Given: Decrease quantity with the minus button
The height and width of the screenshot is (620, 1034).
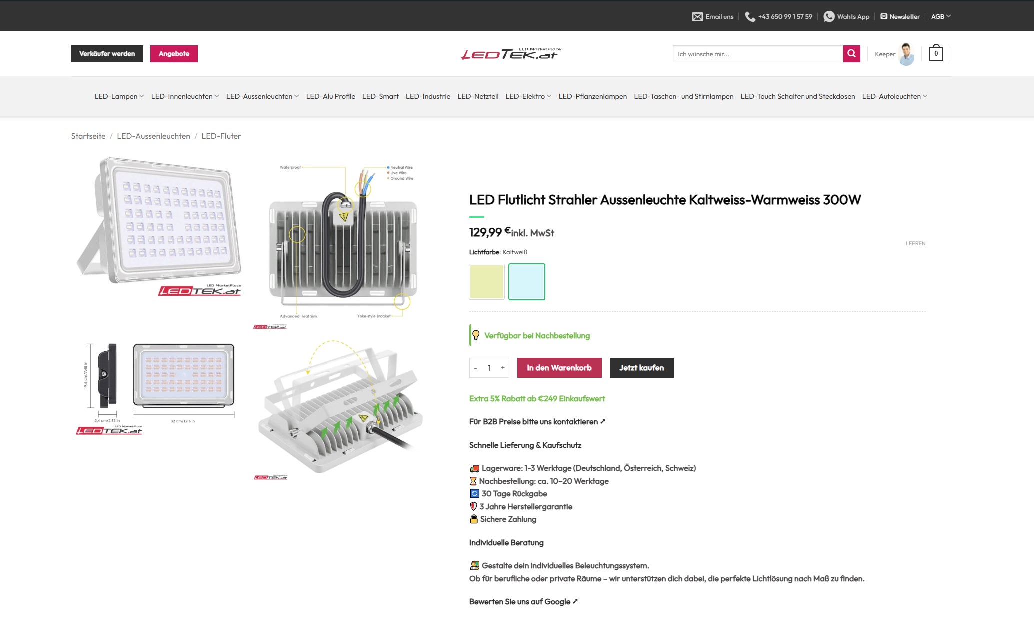Looking at the screenshot, I should click(475, 368).
